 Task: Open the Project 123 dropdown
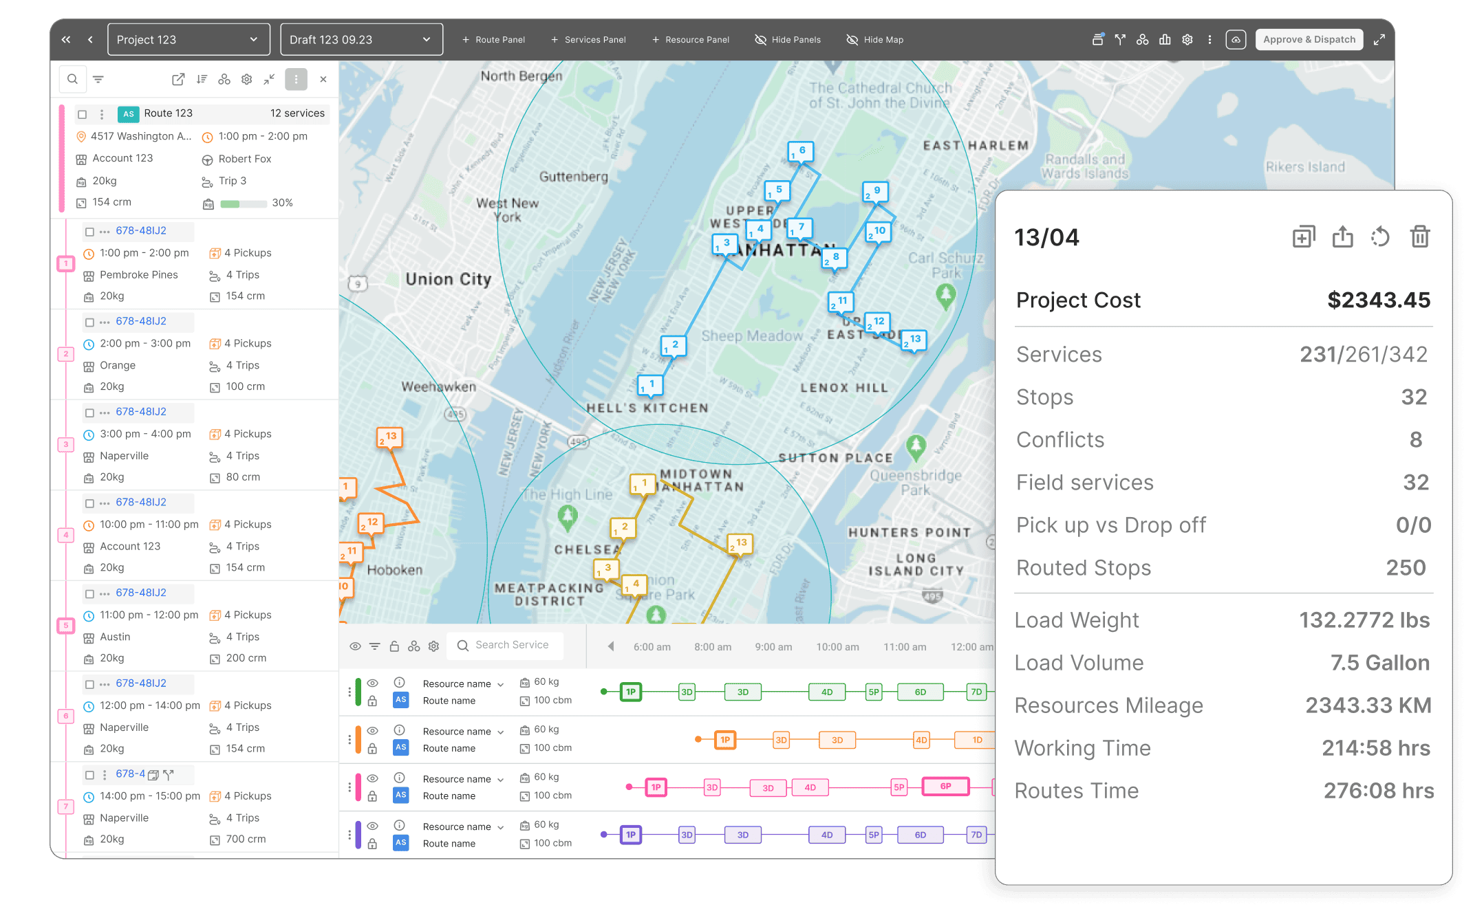pos(188,39)
